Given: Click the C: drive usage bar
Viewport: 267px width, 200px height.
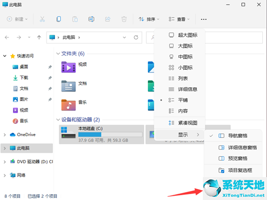Looking at the screenshot, I should pyautogui.click(x=110, y=135).
